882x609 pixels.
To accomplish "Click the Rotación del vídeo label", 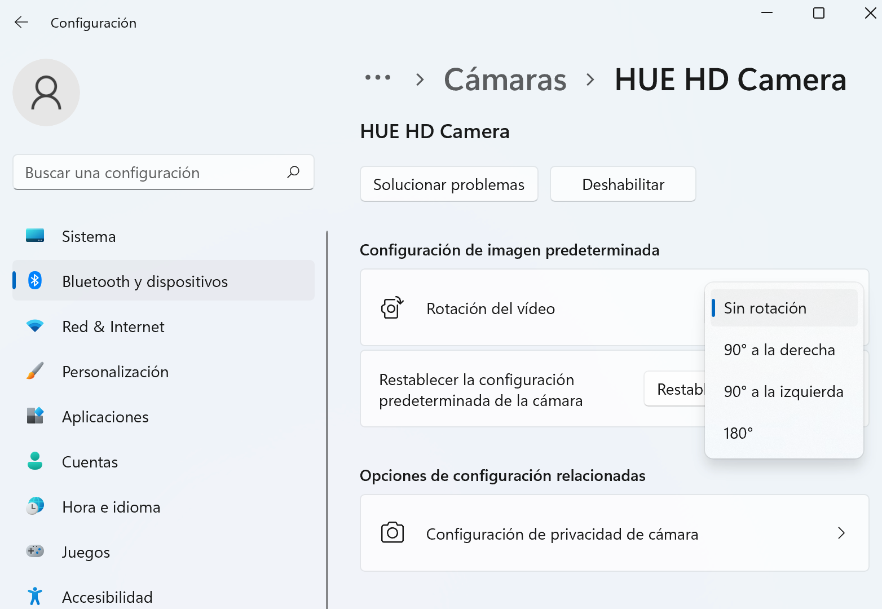I will coord(491,308).
